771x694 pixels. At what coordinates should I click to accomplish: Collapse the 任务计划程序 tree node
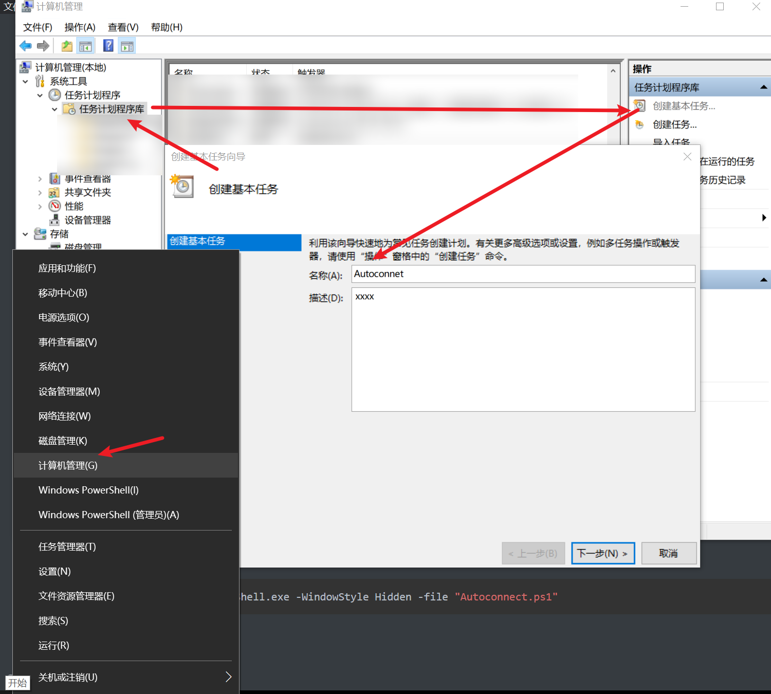40,95
